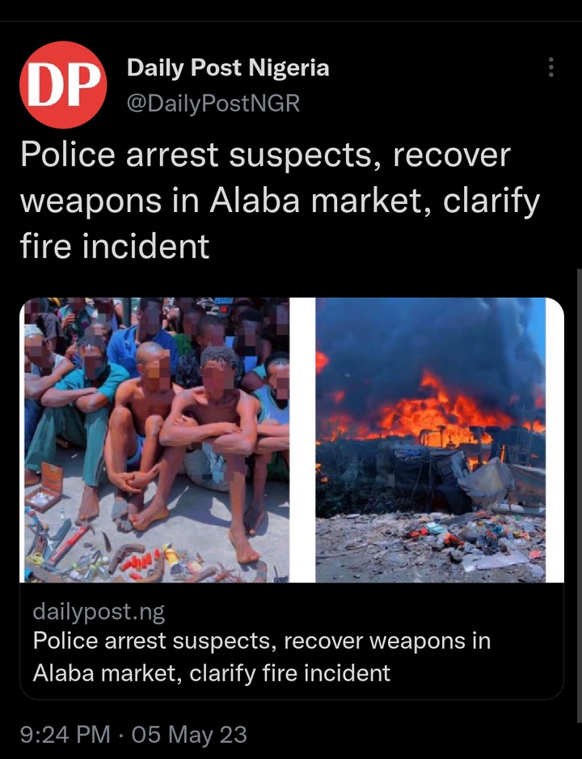Click the black smoke in the fire photo
This screenshot has height=759, width=582.
click(425, 339)
